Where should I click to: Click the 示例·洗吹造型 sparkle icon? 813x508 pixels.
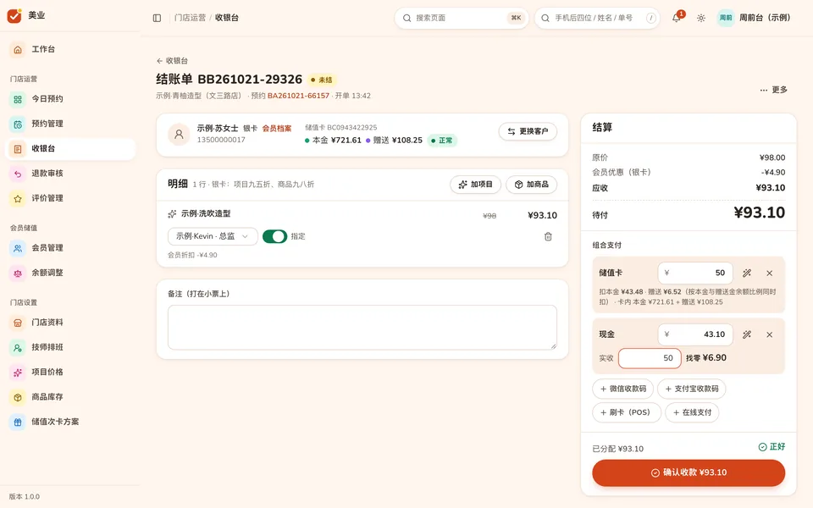172,214
